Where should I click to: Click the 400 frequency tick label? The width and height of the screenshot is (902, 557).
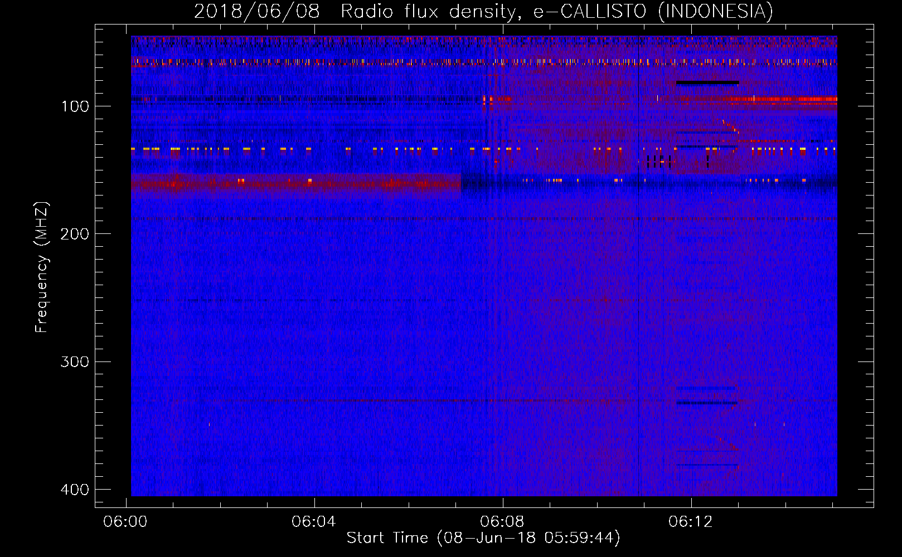tap(75, 490)
